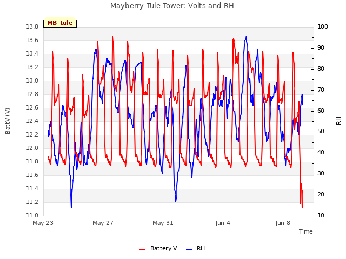Click the May 23 date tick
346x259 pixels.
43,223
